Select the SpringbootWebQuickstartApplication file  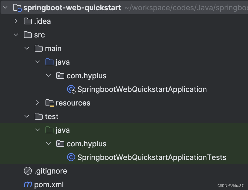coord(142,89)
